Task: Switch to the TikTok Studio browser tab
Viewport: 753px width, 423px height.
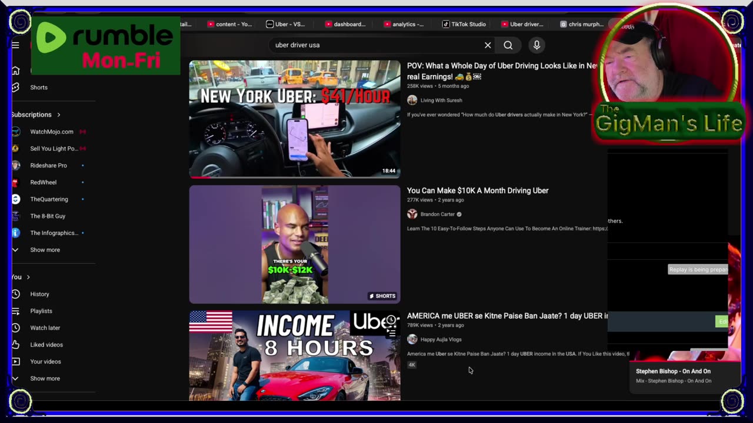Action: tap(464, 24)
